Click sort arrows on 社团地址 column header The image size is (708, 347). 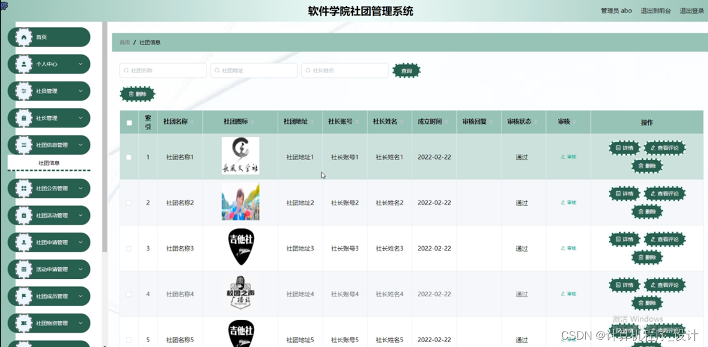[312, 122]
